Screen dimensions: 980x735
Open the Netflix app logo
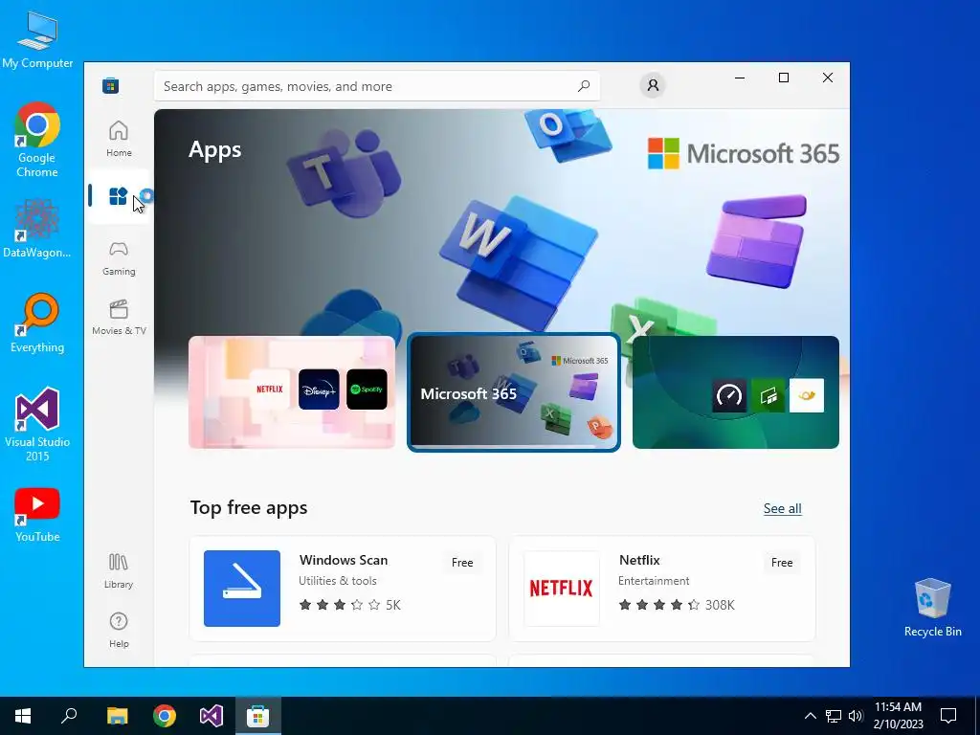[x=561, y=589]
